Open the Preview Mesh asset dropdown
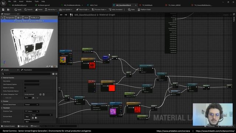236x133 pixels. 42,115
